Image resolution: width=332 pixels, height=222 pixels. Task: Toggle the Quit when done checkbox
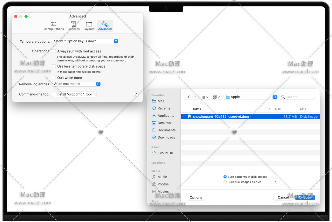pos(54,78)
